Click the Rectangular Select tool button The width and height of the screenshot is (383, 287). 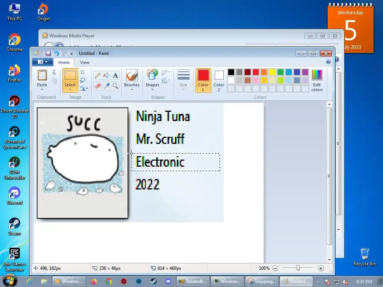tap(70, 75)
